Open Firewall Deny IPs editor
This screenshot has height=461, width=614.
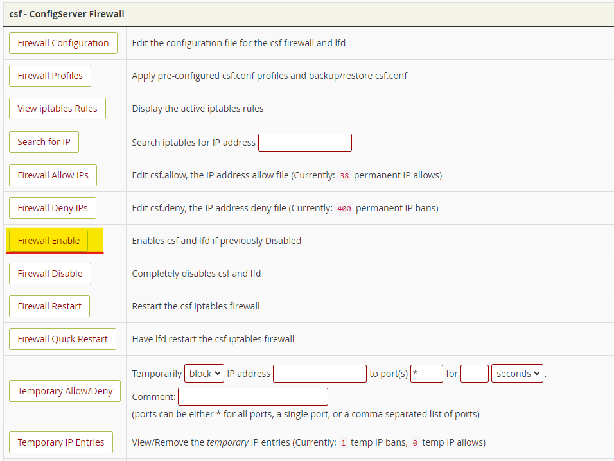(x=53, y=208)
